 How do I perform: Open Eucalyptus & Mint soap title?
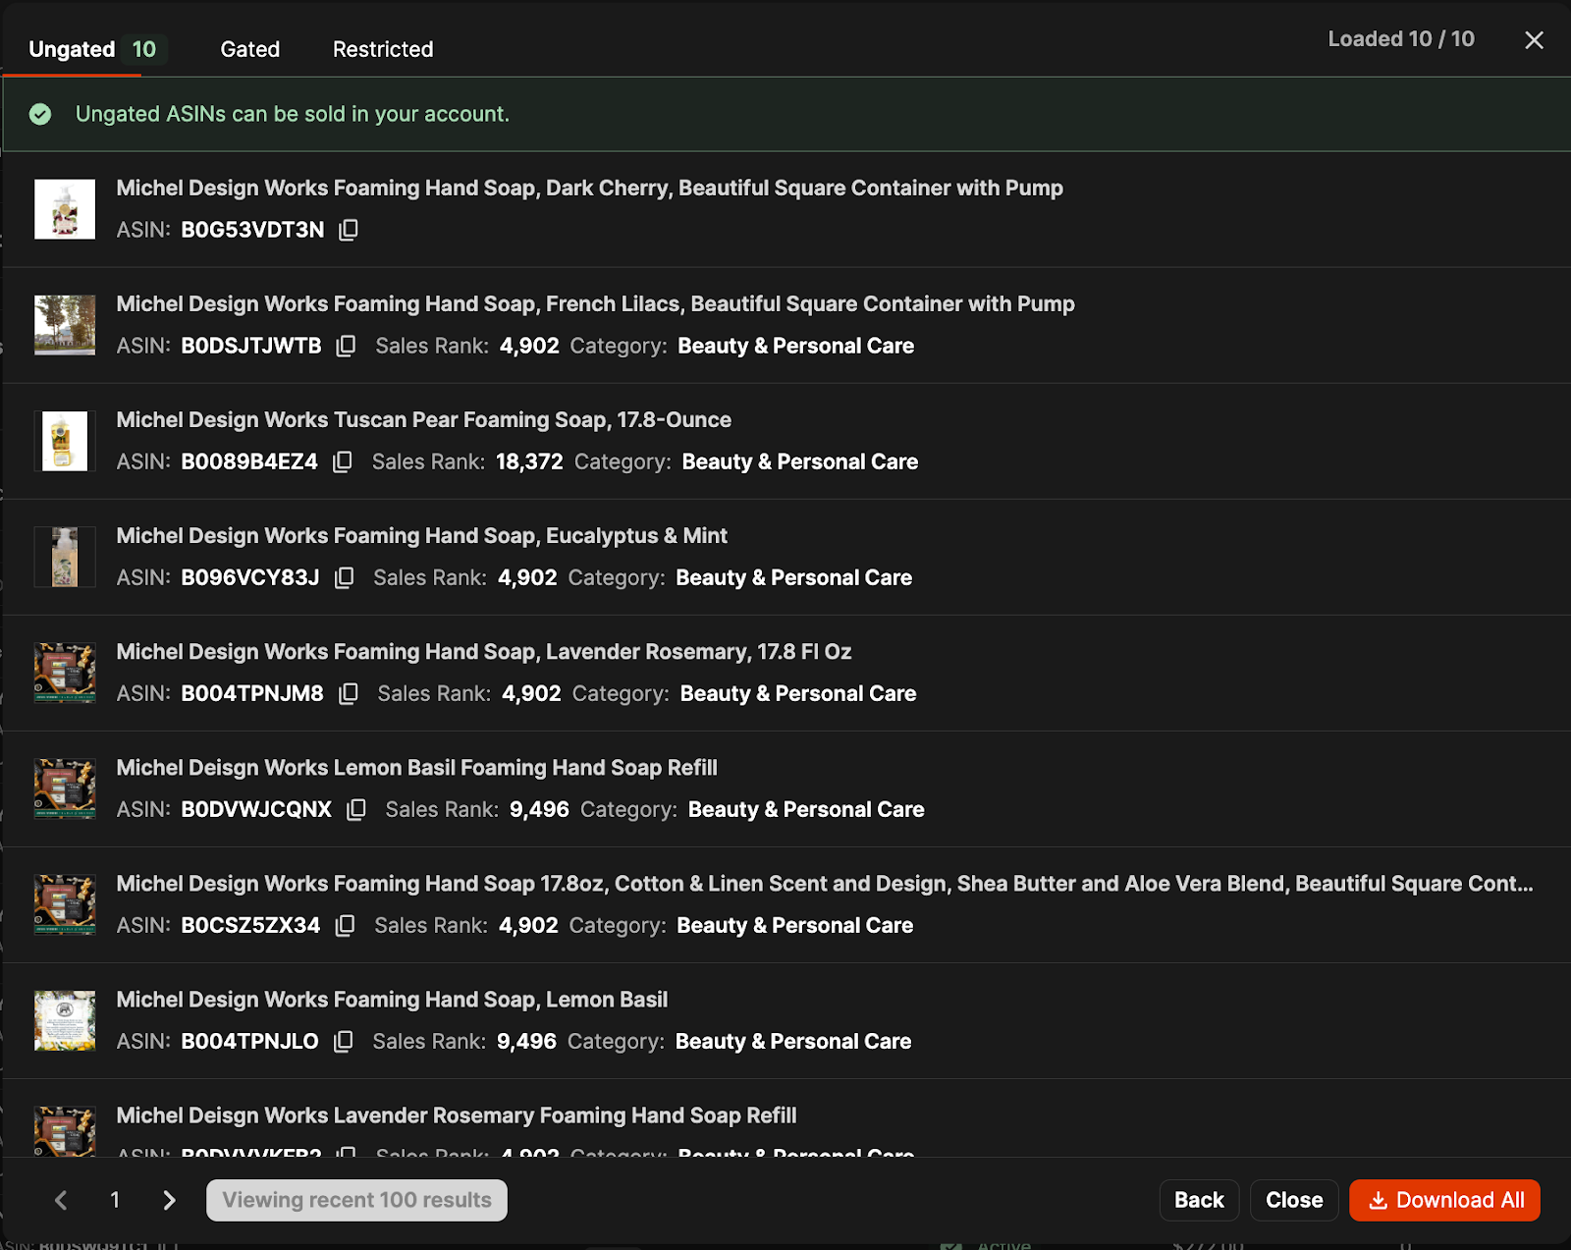[421, 535]
